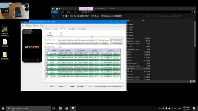Open File Explorer from the taskbar
This screenshot has width=198, height=111.
pyautogui.click(x=60, y=108)
